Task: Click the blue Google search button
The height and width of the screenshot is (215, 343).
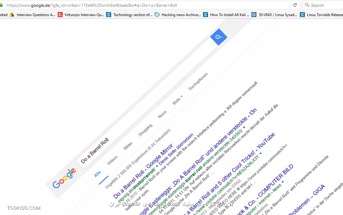Action: (x=218, y=37)
